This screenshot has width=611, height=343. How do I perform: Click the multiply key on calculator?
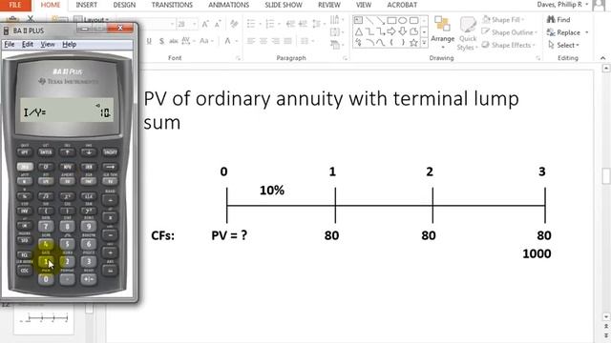111,218
